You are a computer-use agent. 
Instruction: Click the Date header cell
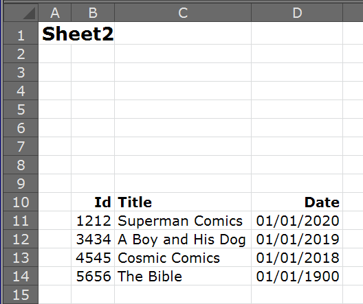[x=297, y=202]
